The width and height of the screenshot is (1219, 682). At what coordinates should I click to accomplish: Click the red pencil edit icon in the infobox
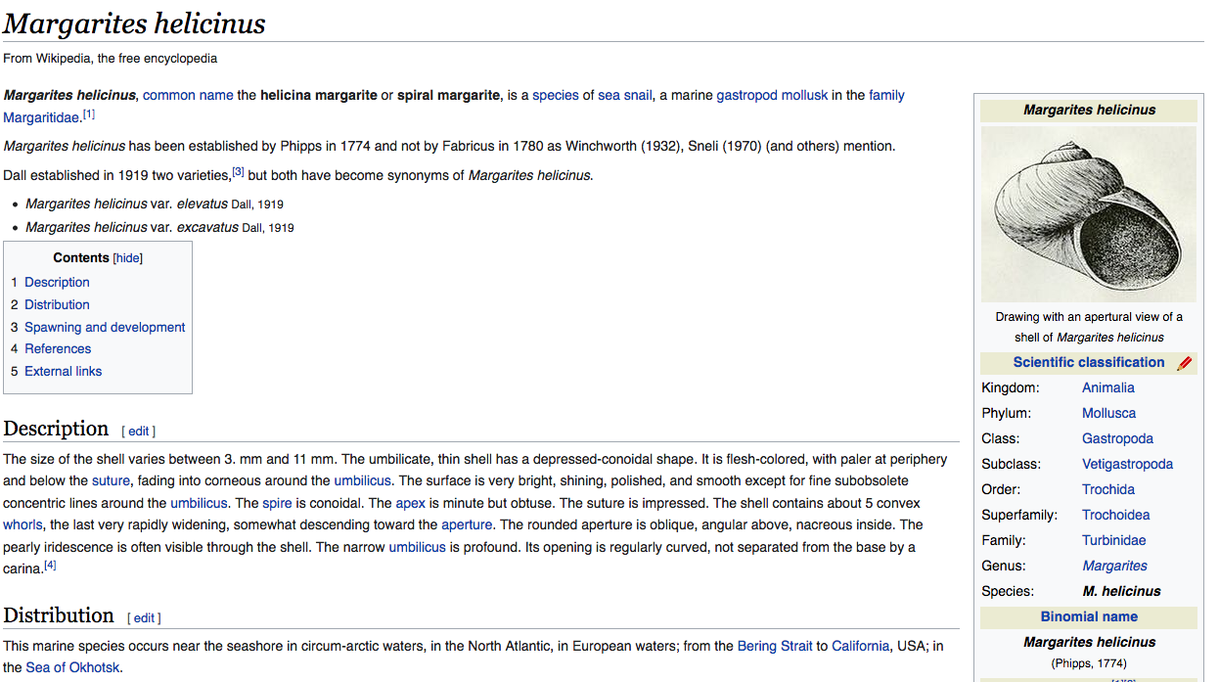[1185, 363]
